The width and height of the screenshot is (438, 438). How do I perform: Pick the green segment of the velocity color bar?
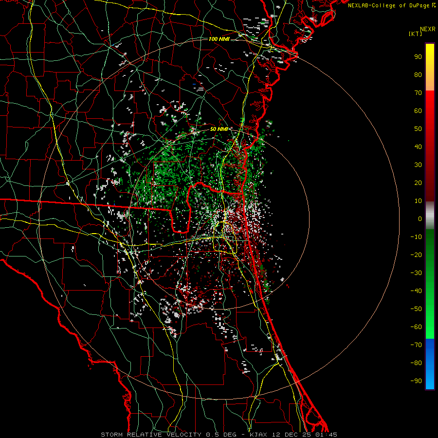pos(430,284)
